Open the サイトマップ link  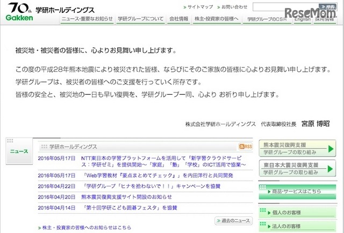click(198, 7)
